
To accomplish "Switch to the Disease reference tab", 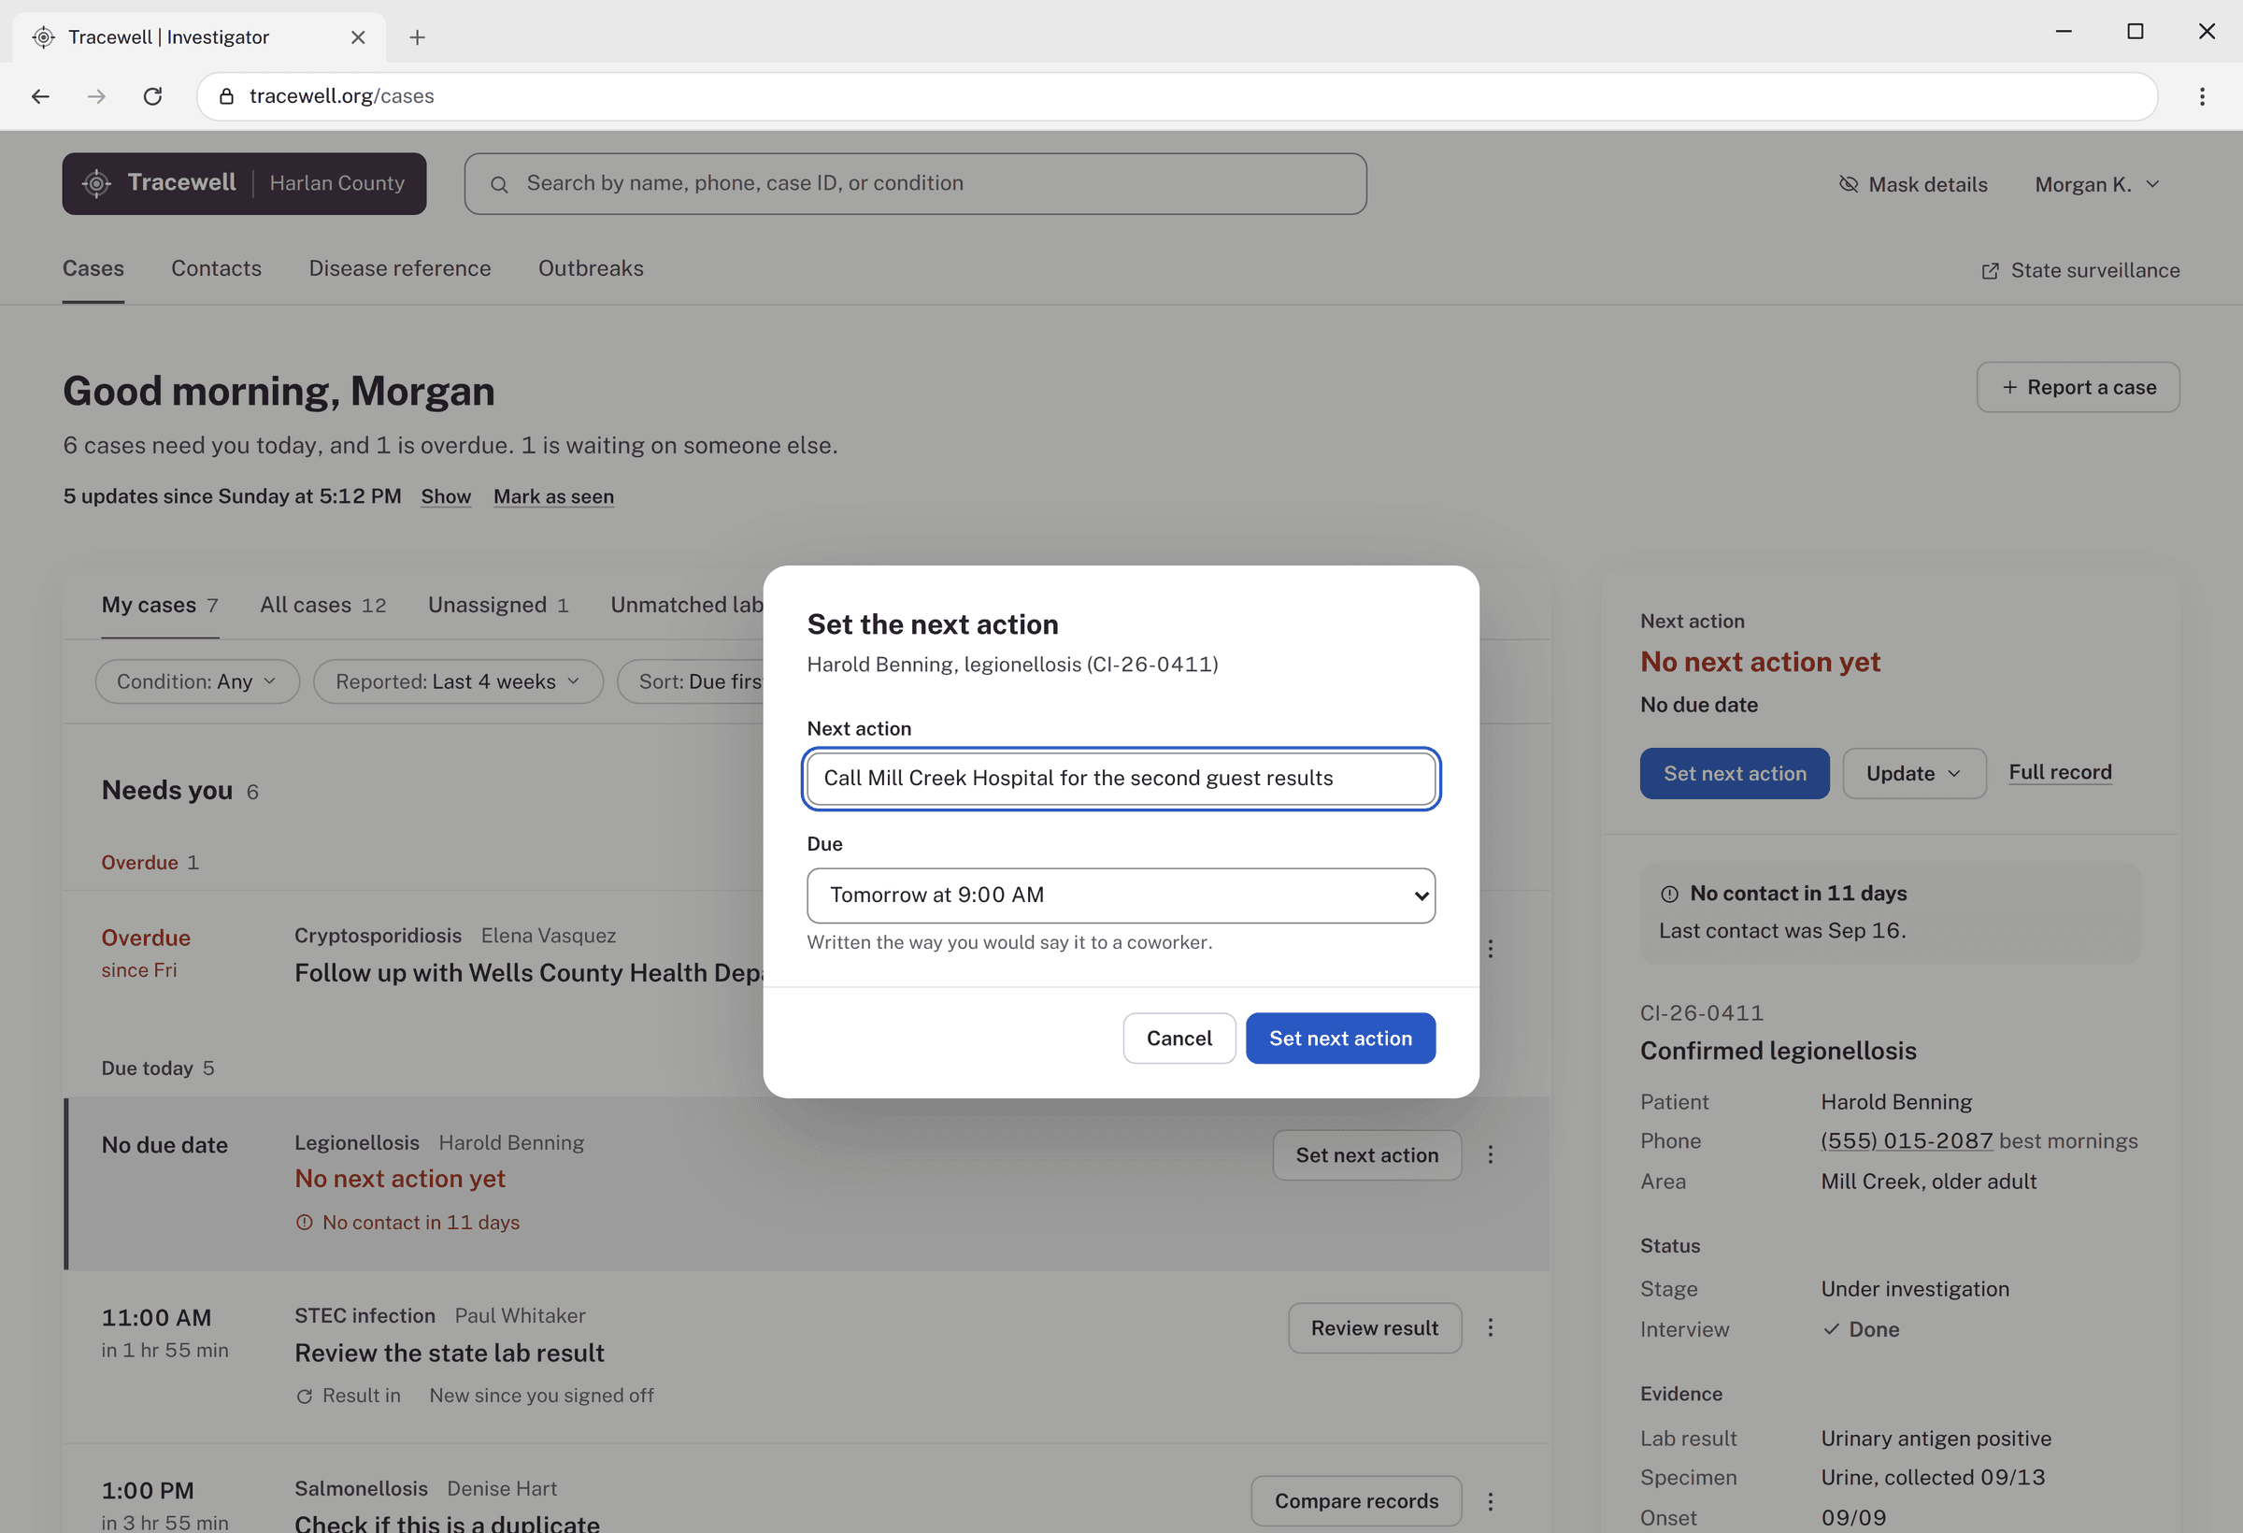I will click(x=400, y=268).
